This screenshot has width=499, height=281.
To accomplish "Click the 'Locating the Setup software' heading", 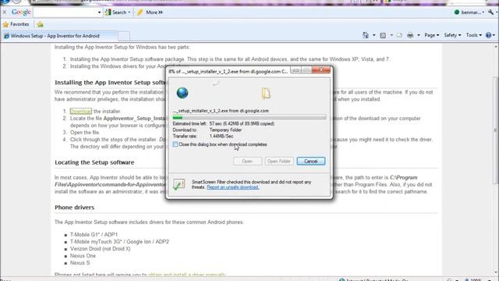I will pyautogui.click(x=94, y=162).
